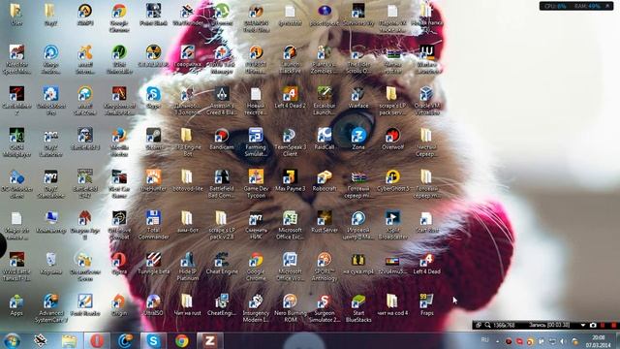Launch the Bandicam desktop shortcut
The width and height of the screenshot is (620, 349).
click(222, 139)
